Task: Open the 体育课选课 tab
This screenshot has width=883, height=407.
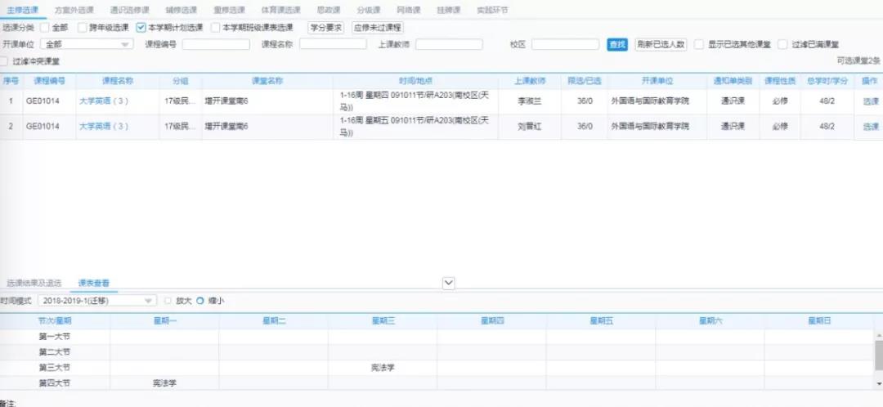Action: [280, 10]
